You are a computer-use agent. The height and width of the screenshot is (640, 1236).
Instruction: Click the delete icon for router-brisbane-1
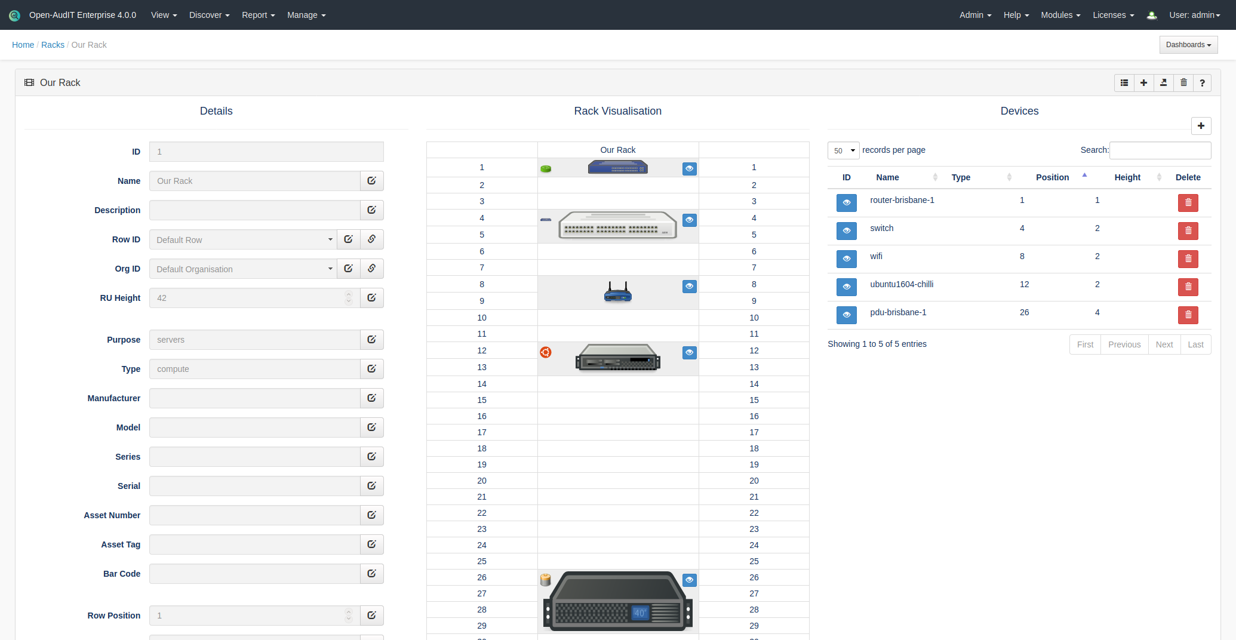pyautogui.click(x=1188, y=203)
